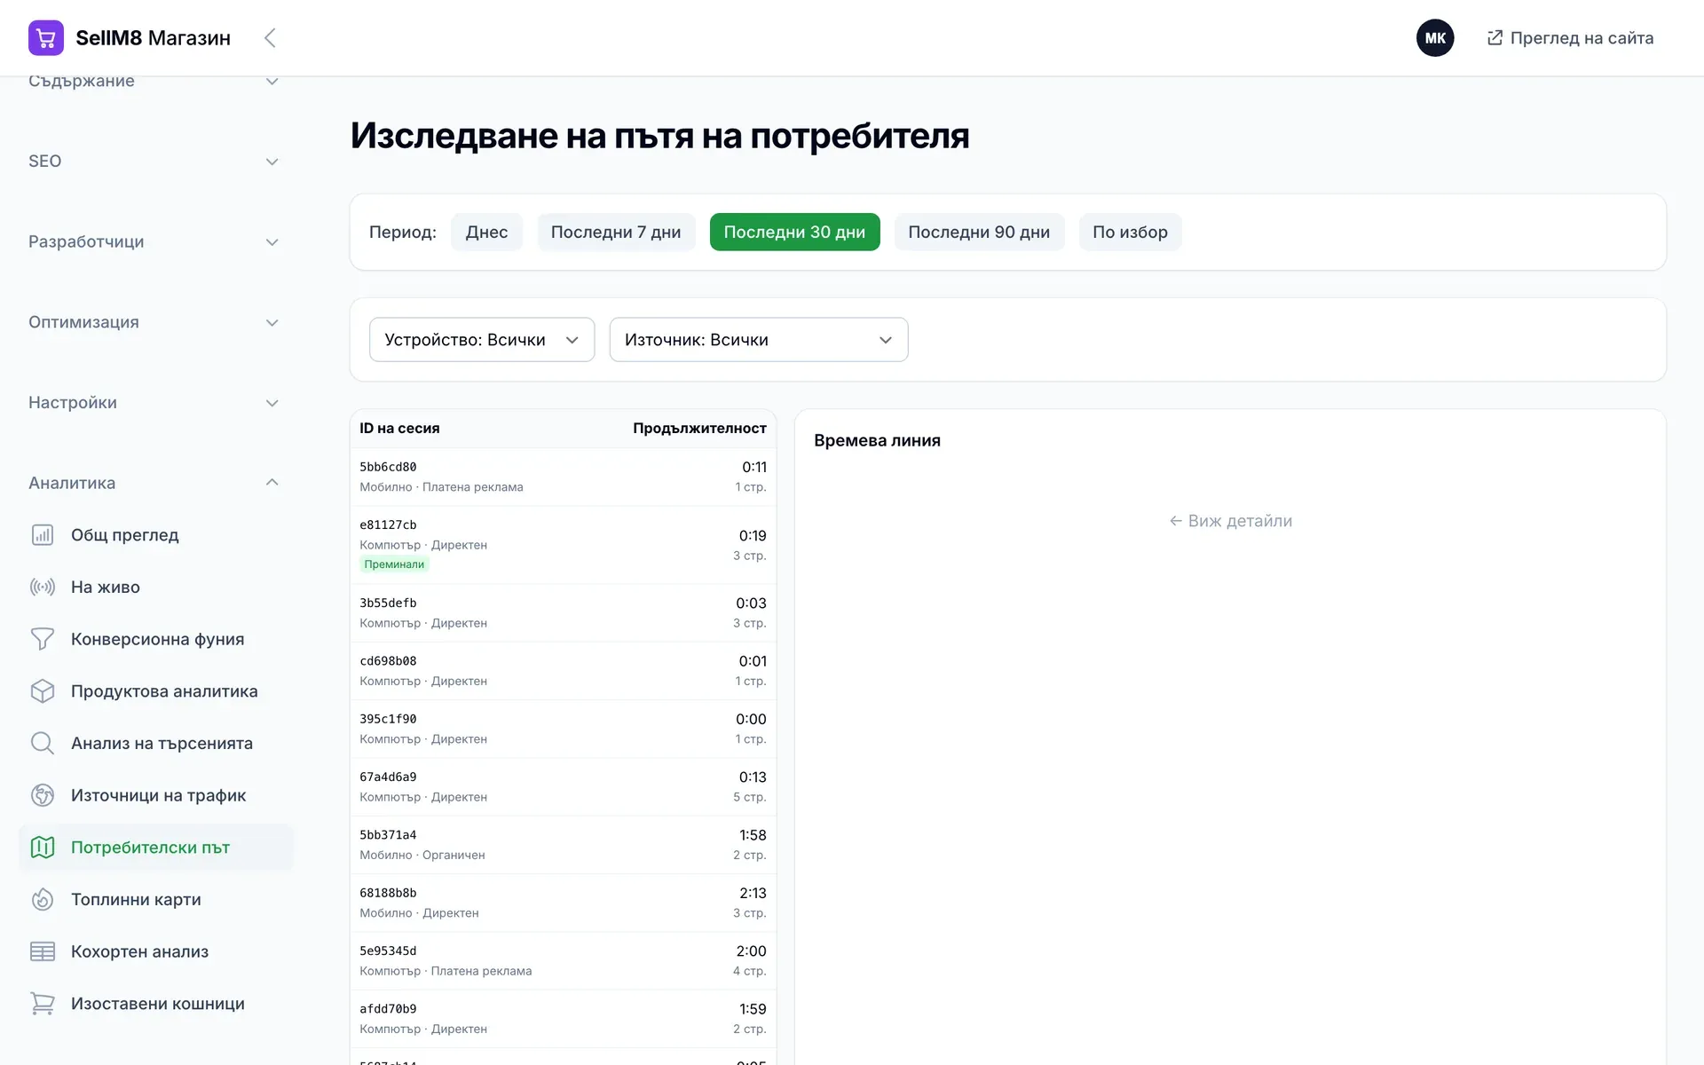
Task: Click the Продуктова аналитика box icon
Action: 43,691
